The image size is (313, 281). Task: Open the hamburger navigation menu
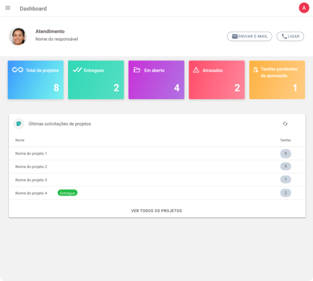8,8
